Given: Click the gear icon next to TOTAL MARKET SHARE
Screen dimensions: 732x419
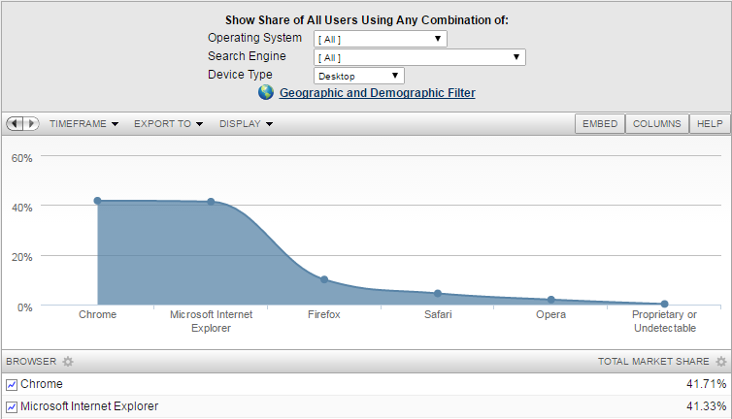Looking at the screenshot, I should pyautogui.click(x=720, y=362).
